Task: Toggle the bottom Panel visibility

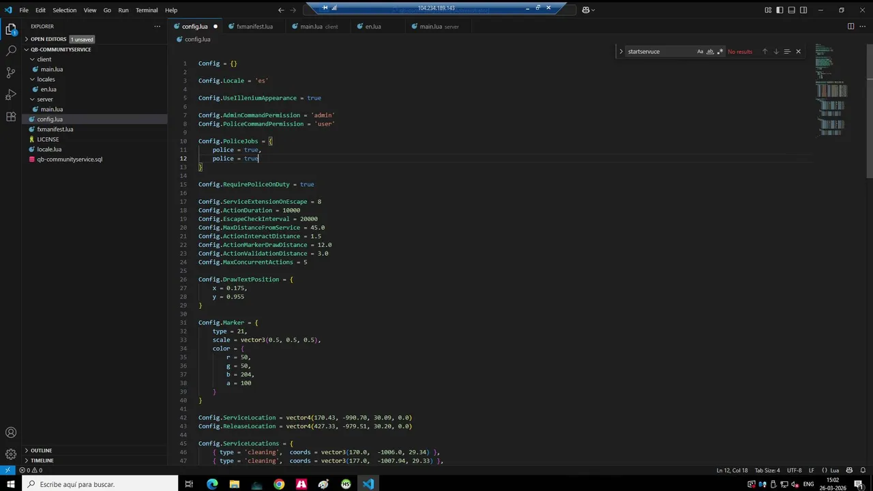Action: [791, 10]
